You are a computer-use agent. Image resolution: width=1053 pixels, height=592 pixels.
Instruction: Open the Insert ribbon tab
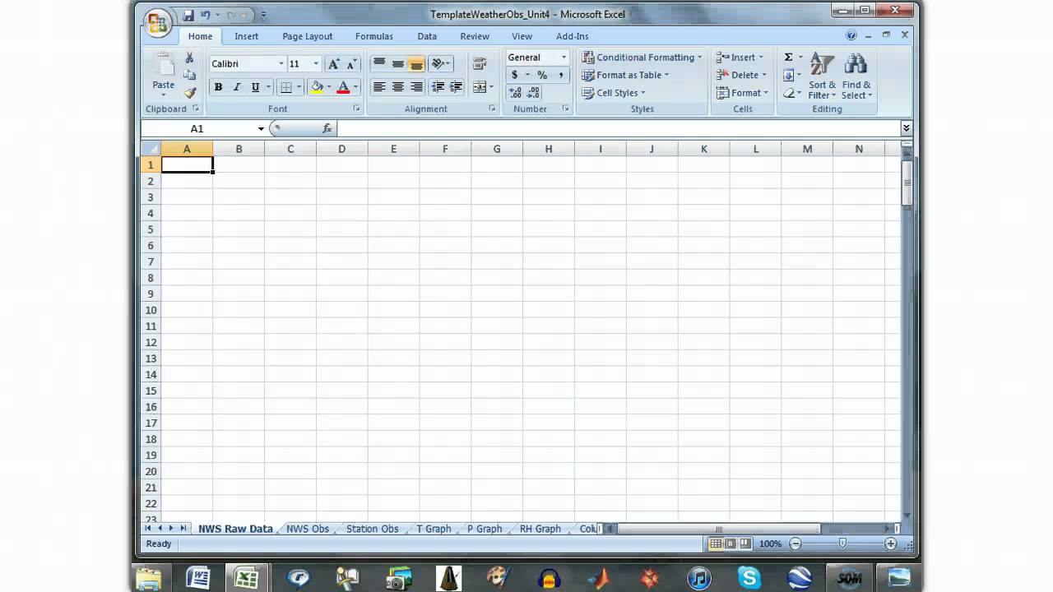(246, 36)
